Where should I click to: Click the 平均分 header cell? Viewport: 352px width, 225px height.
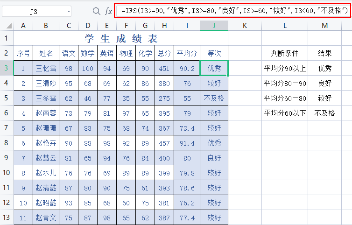tap(187, 53)
